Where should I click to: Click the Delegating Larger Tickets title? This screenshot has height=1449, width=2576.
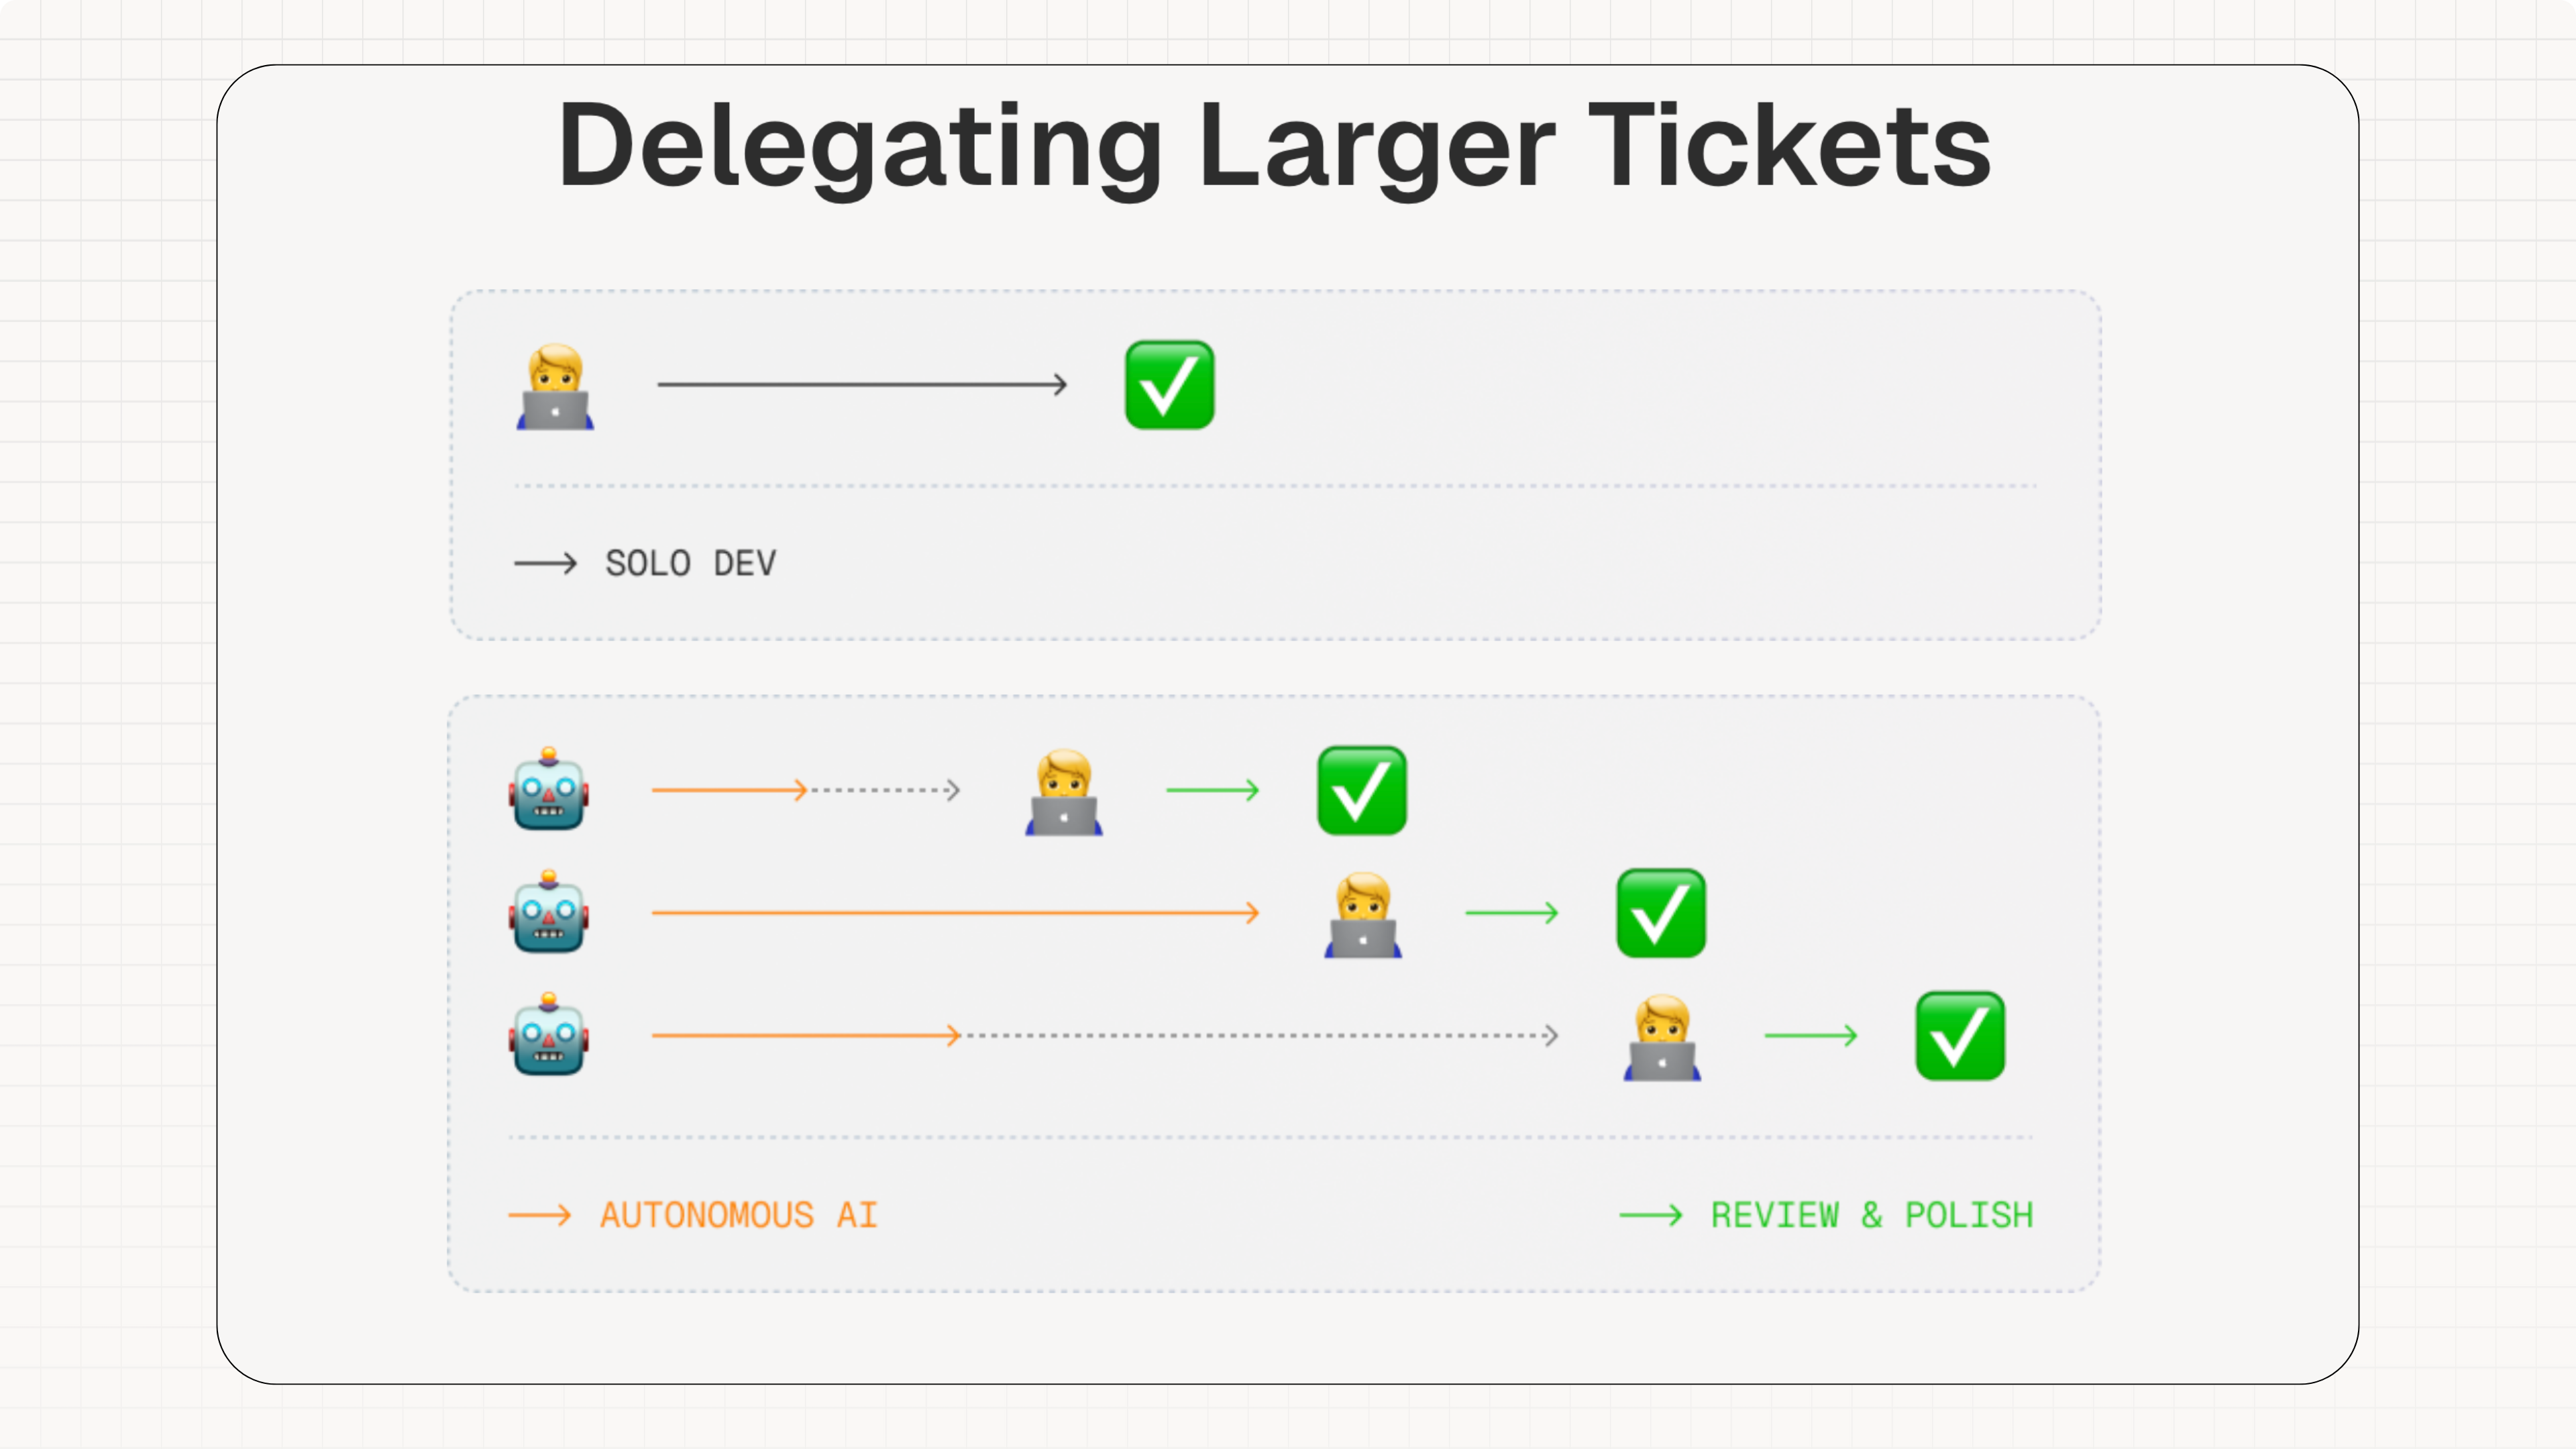point(1275,145)
